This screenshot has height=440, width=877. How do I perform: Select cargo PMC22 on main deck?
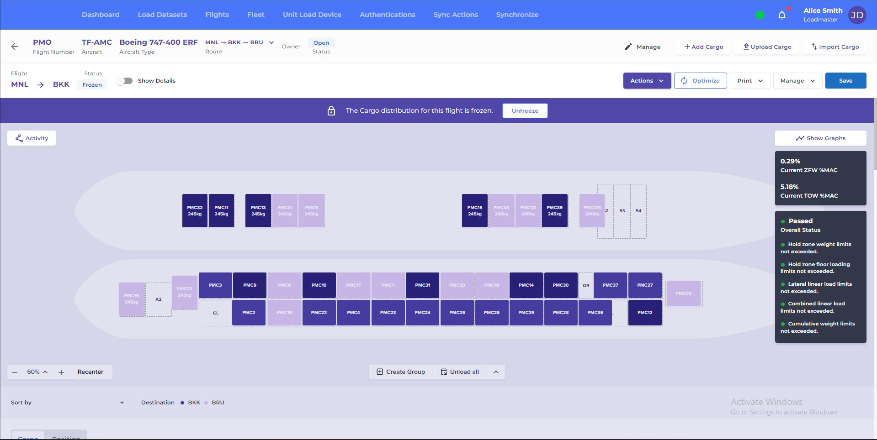point(319,313)
